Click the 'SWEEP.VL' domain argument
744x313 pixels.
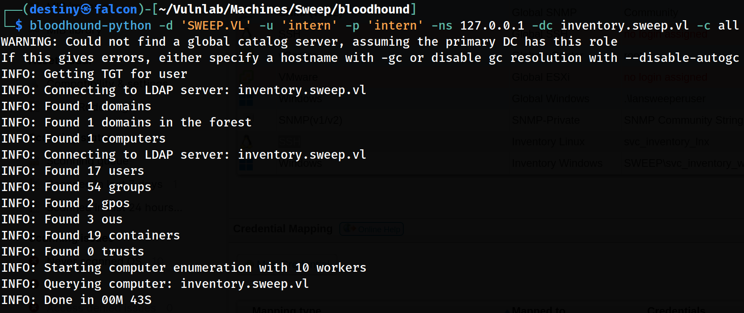(x=216, y=26)
